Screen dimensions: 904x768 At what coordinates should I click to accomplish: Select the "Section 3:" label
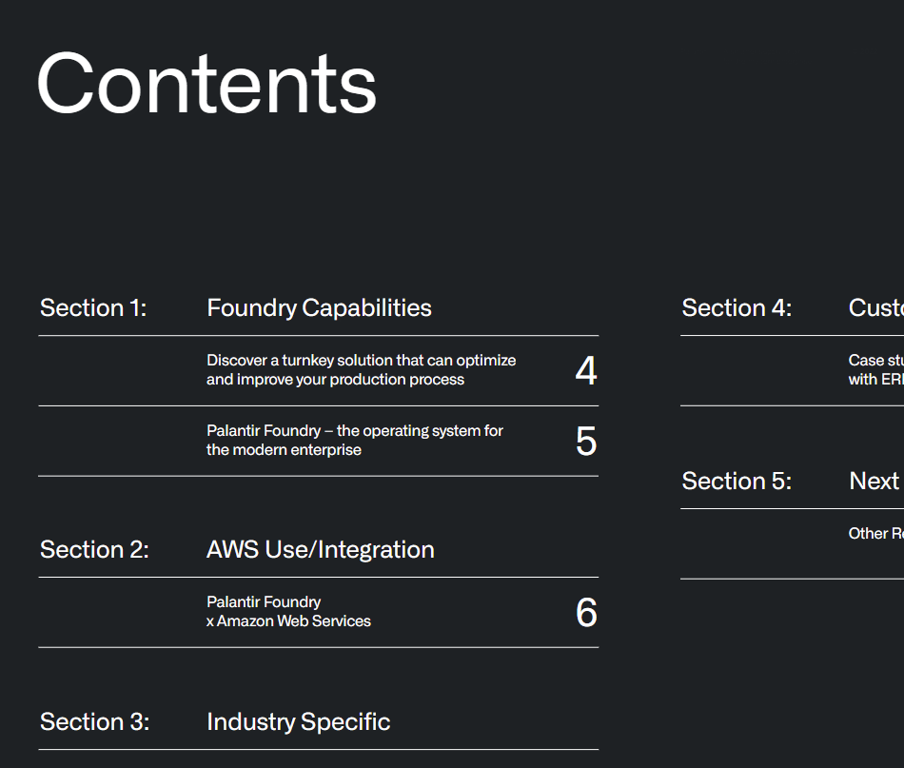(94, 722)
